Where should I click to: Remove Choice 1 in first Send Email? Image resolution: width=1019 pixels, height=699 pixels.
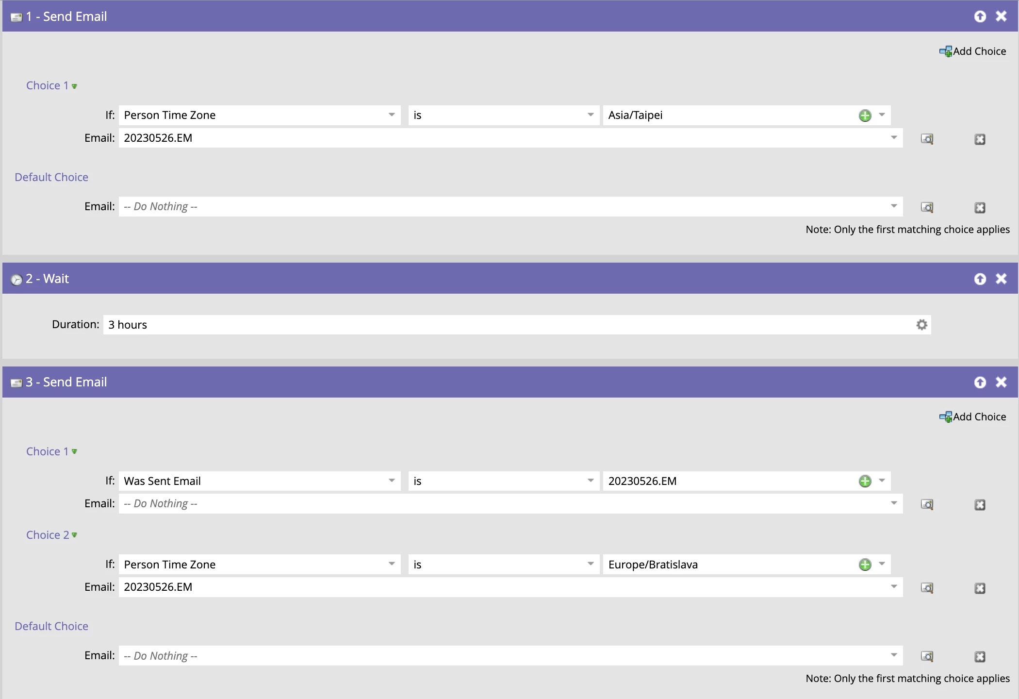pos(980,139)
